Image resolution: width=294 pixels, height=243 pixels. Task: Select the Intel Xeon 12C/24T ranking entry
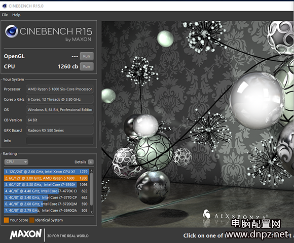(46, 172)
